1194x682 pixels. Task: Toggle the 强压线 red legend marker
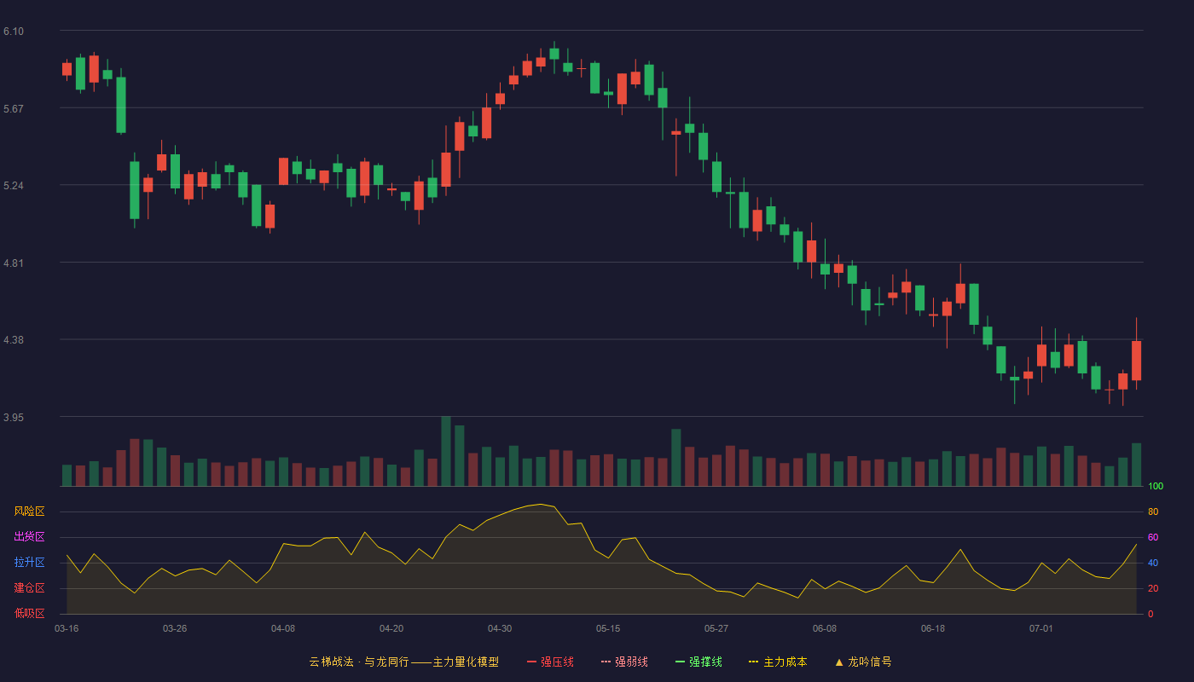[532, 662]
